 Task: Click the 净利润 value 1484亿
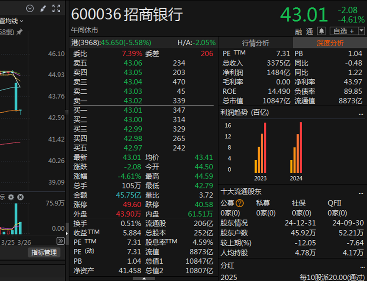click(278, 72)
